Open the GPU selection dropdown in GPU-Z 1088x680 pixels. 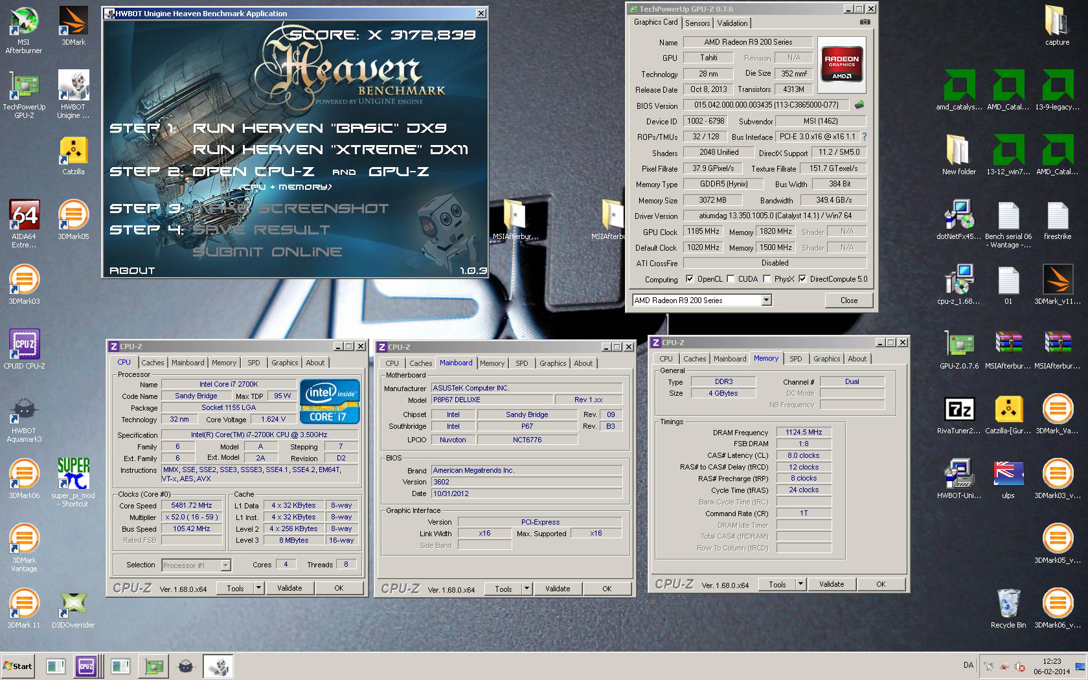(766, 300)
